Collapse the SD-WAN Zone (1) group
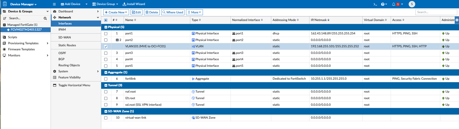This screenshot has width=459, height=129. coord(106,111)
